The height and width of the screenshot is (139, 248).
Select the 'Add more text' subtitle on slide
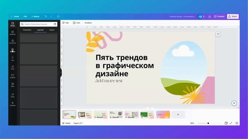click(109, 81)
